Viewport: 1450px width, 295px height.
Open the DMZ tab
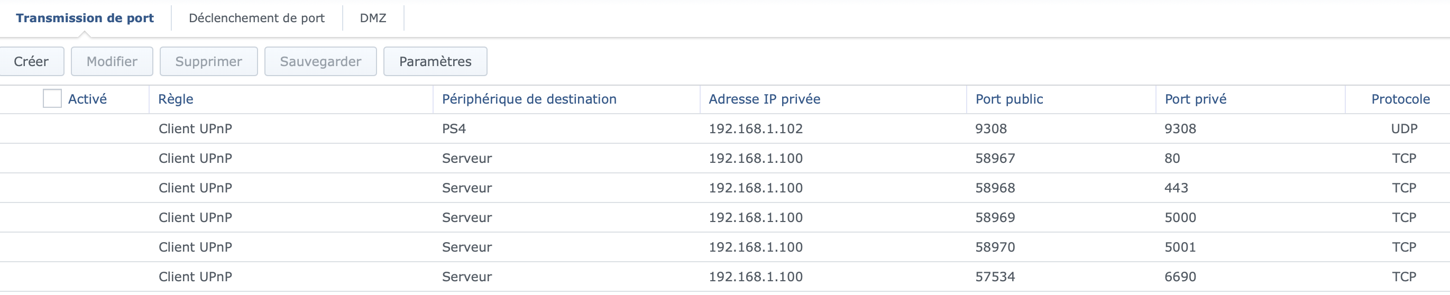[373, 18]
